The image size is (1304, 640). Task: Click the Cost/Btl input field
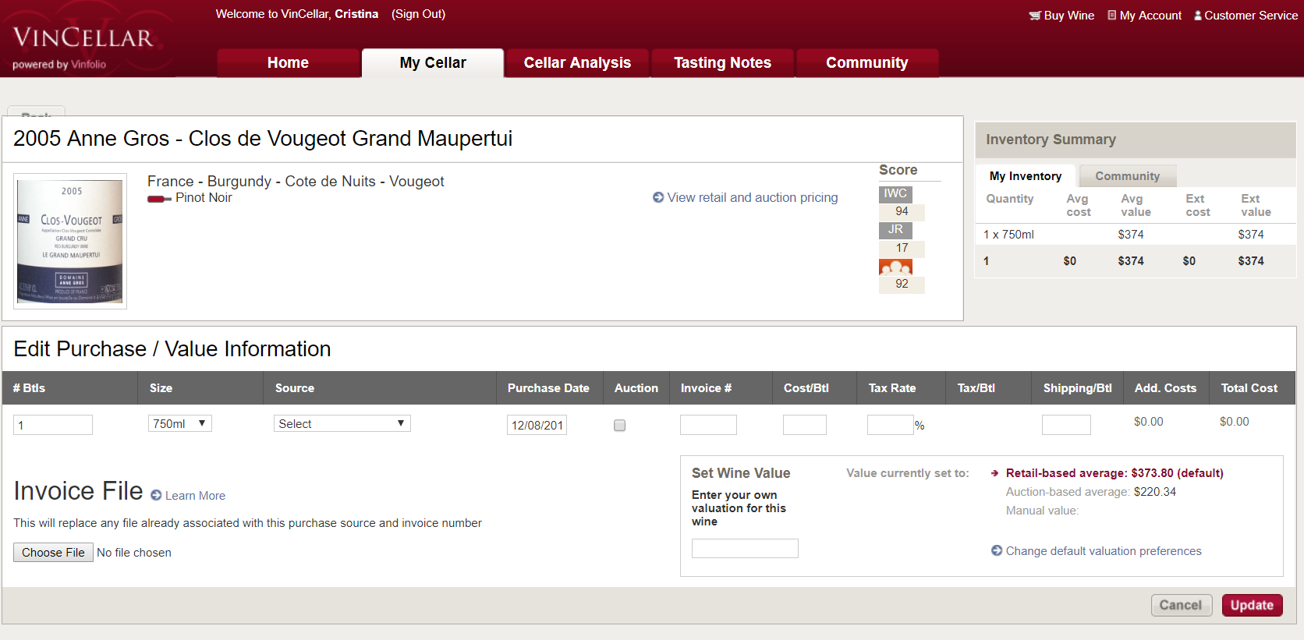[805, 425]
